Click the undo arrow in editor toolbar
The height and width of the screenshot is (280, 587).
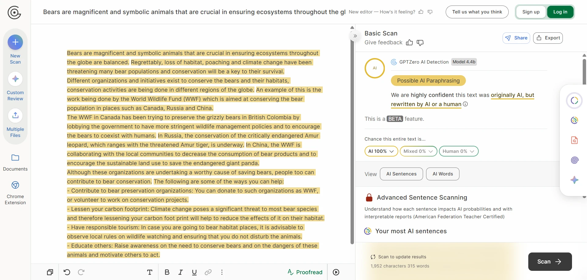click(x=67, y=272)
